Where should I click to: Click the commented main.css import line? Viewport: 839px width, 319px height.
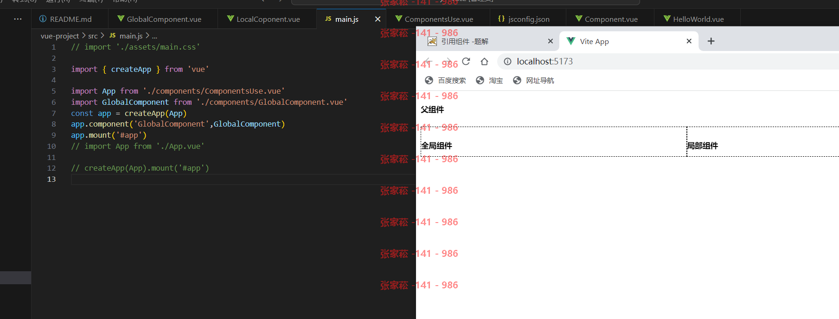pyautogui.click(x=135, y=47)
